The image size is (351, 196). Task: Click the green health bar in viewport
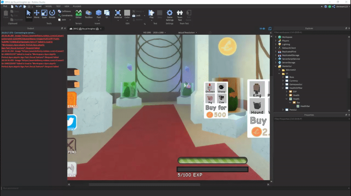tap(212, 160)
